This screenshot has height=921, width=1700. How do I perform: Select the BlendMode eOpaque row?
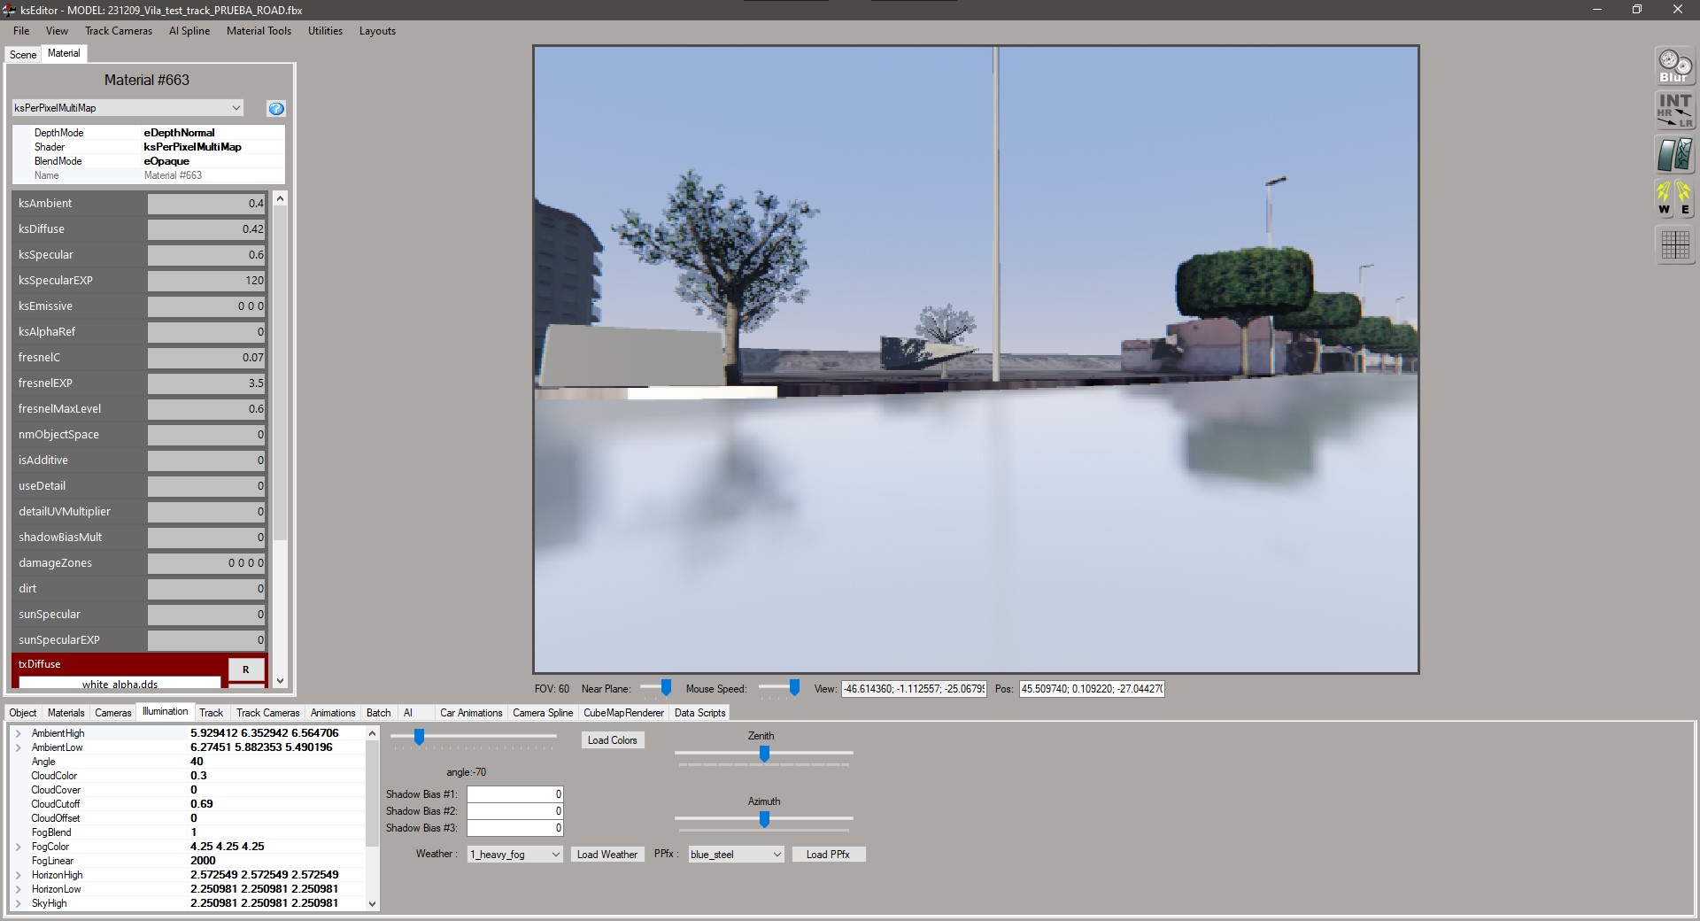149,161
